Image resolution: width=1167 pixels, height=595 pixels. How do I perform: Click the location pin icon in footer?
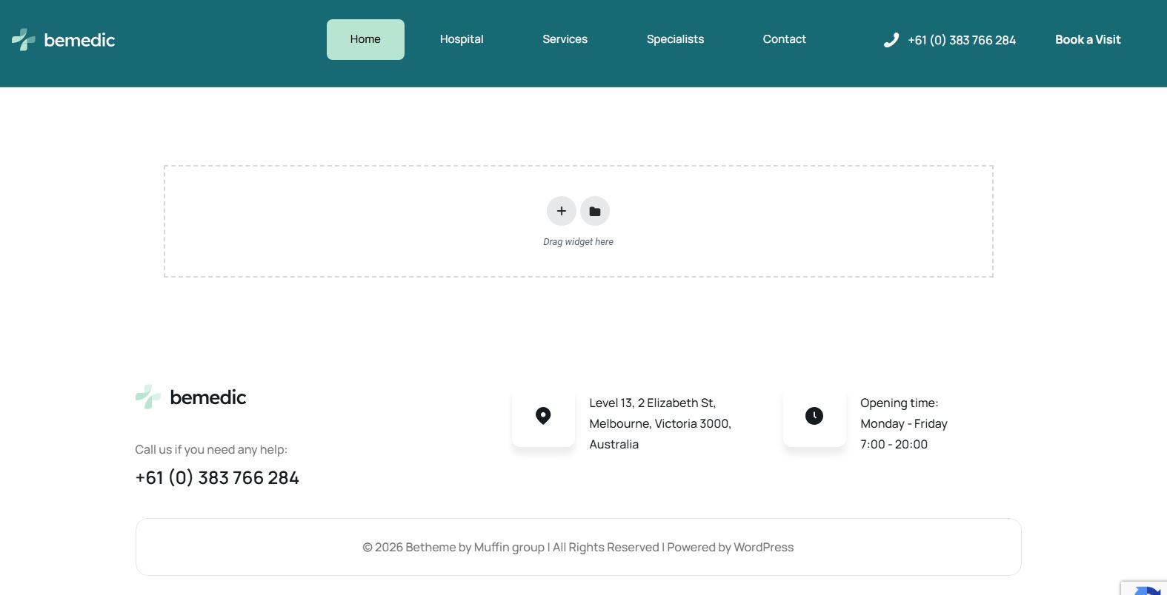coord(543,416)
